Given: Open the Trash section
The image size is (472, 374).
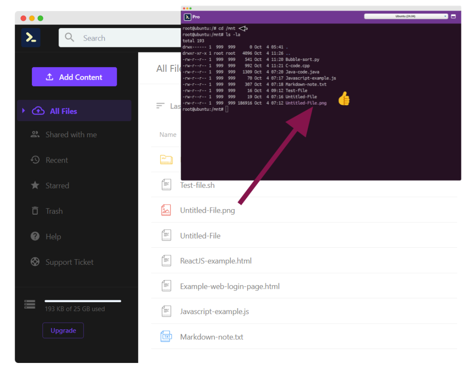Looking at the screenshot, I should (54, 211).
